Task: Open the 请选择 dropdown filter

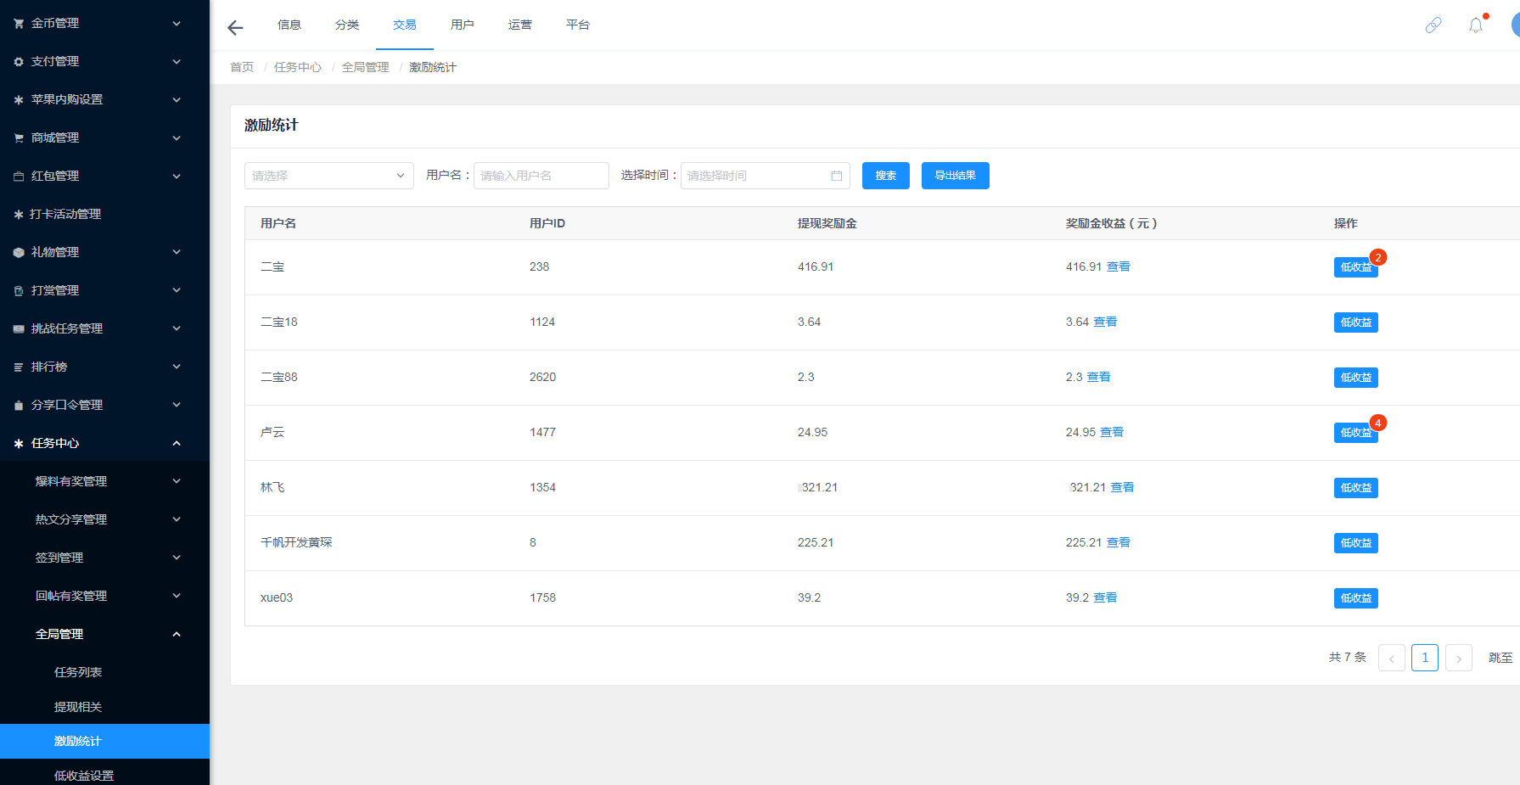Action: [x=329, y=176]
